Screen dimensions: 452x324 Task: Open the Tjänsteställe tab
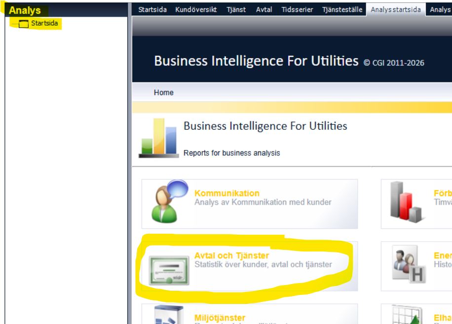(342, 9)
